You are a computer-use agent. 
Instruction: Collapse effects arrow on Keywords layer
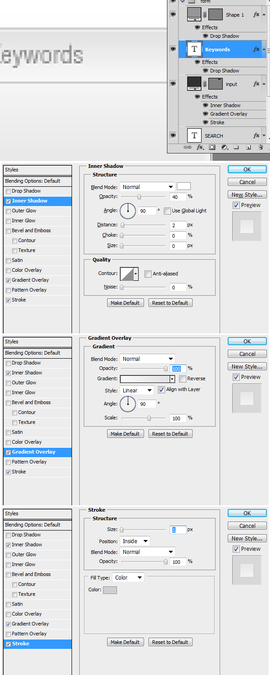264,49
